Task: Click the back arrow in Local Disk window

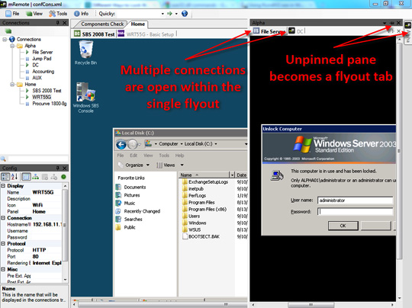Action: (x=121, y=144)
